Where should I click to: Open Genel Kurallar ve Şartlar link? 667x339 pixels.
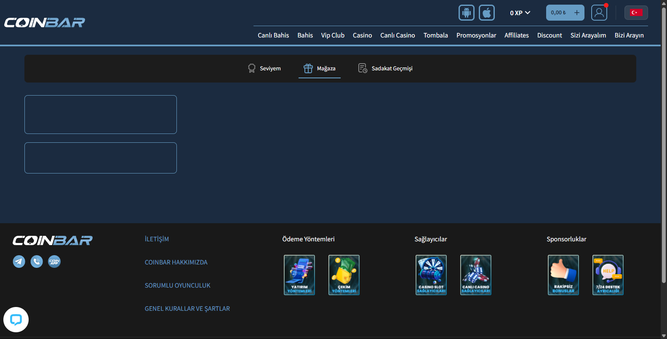click(x=187, y=309)
